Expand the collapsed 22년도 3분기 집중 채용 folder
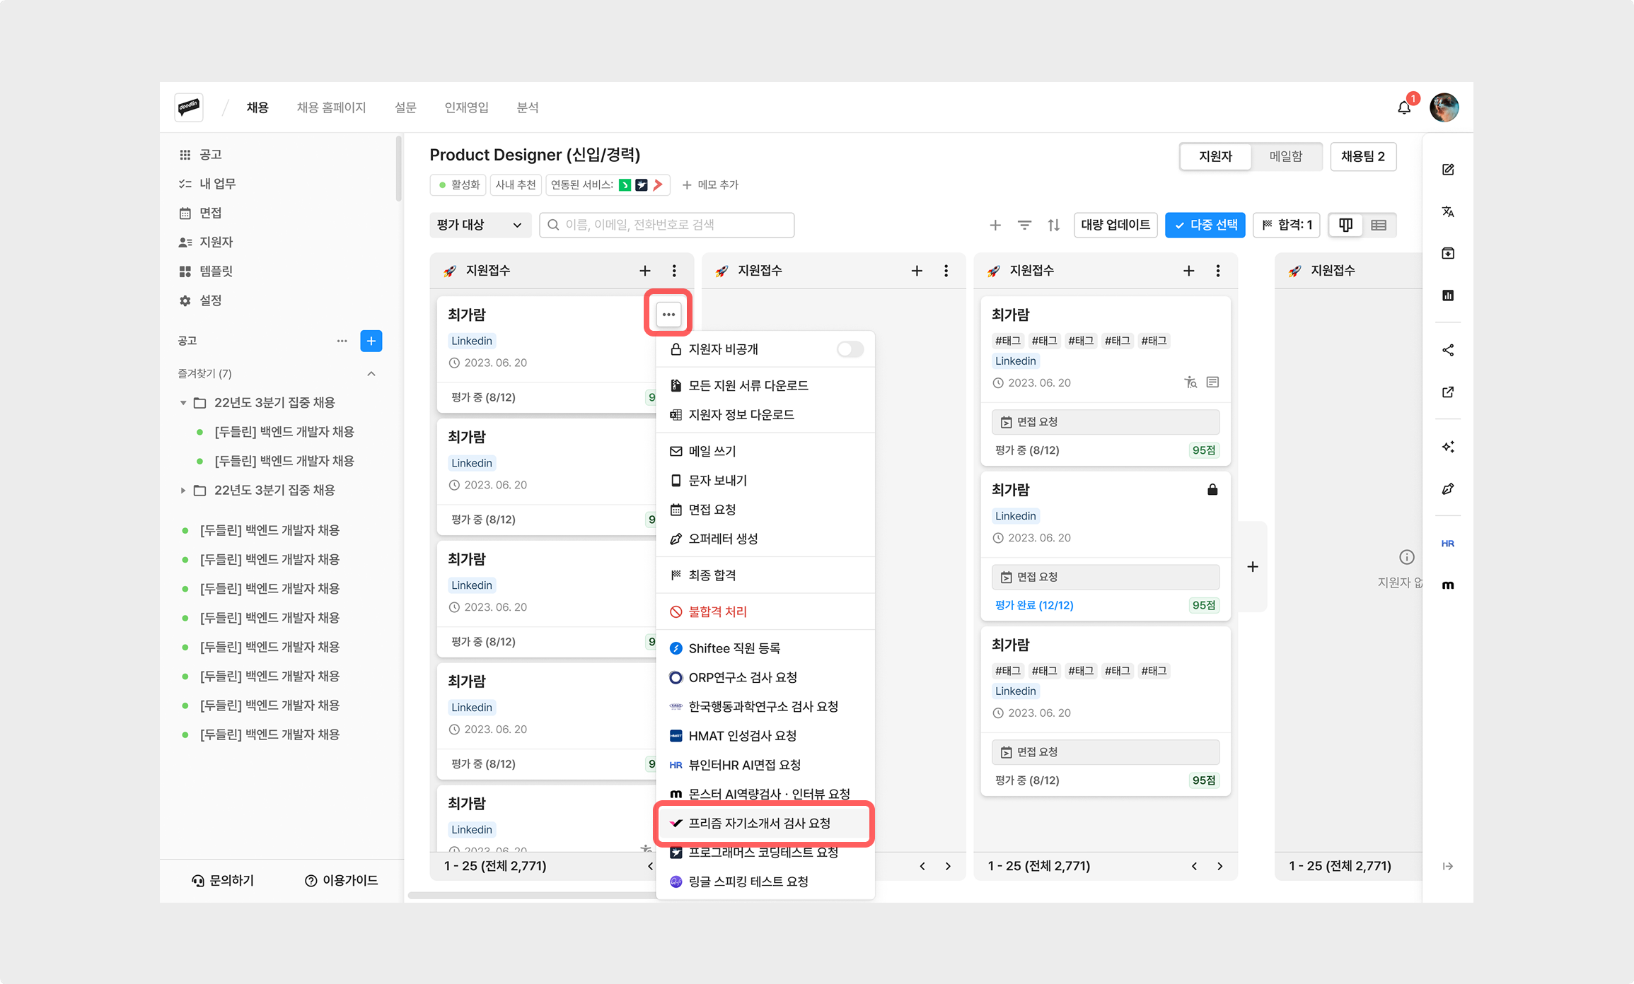 (183, 490)
